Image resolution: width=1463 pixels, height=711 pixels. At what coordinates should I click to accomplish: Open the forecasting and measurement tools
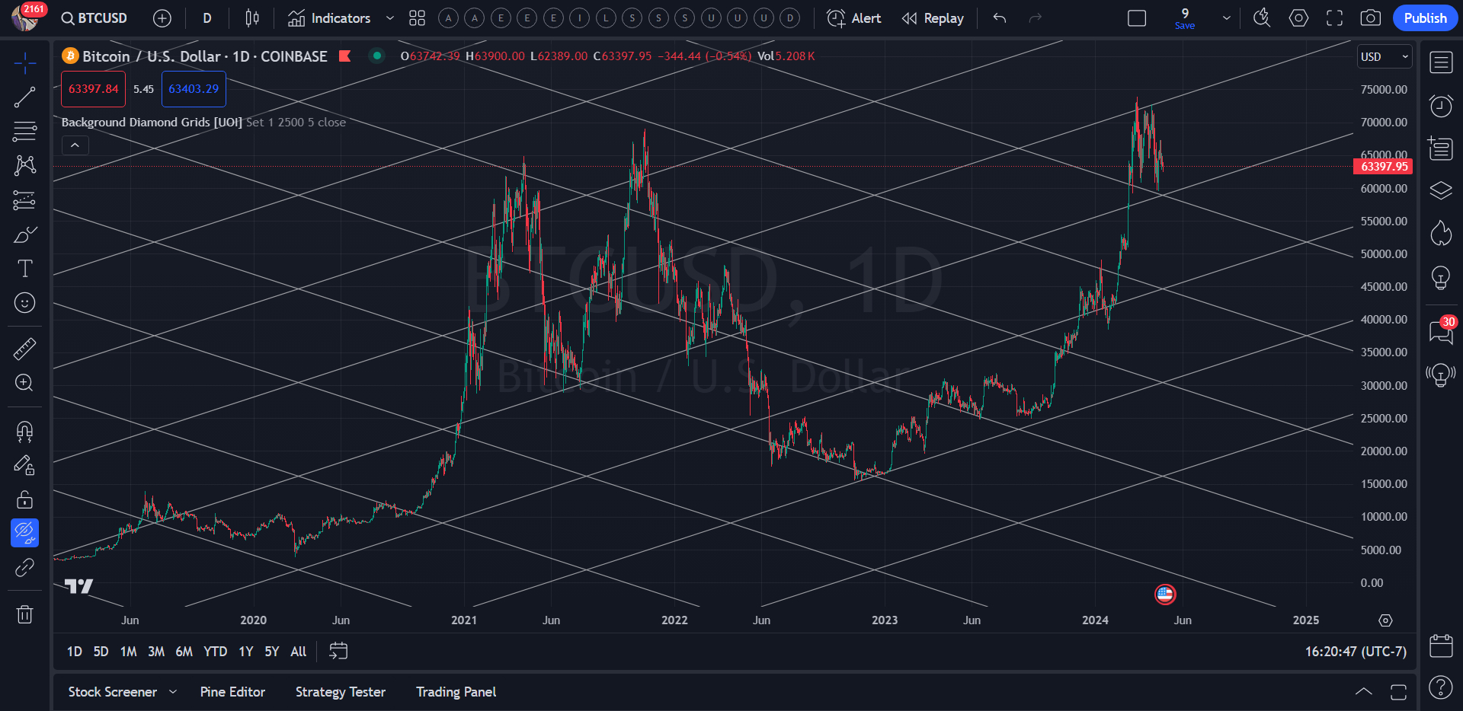point(24,200)
